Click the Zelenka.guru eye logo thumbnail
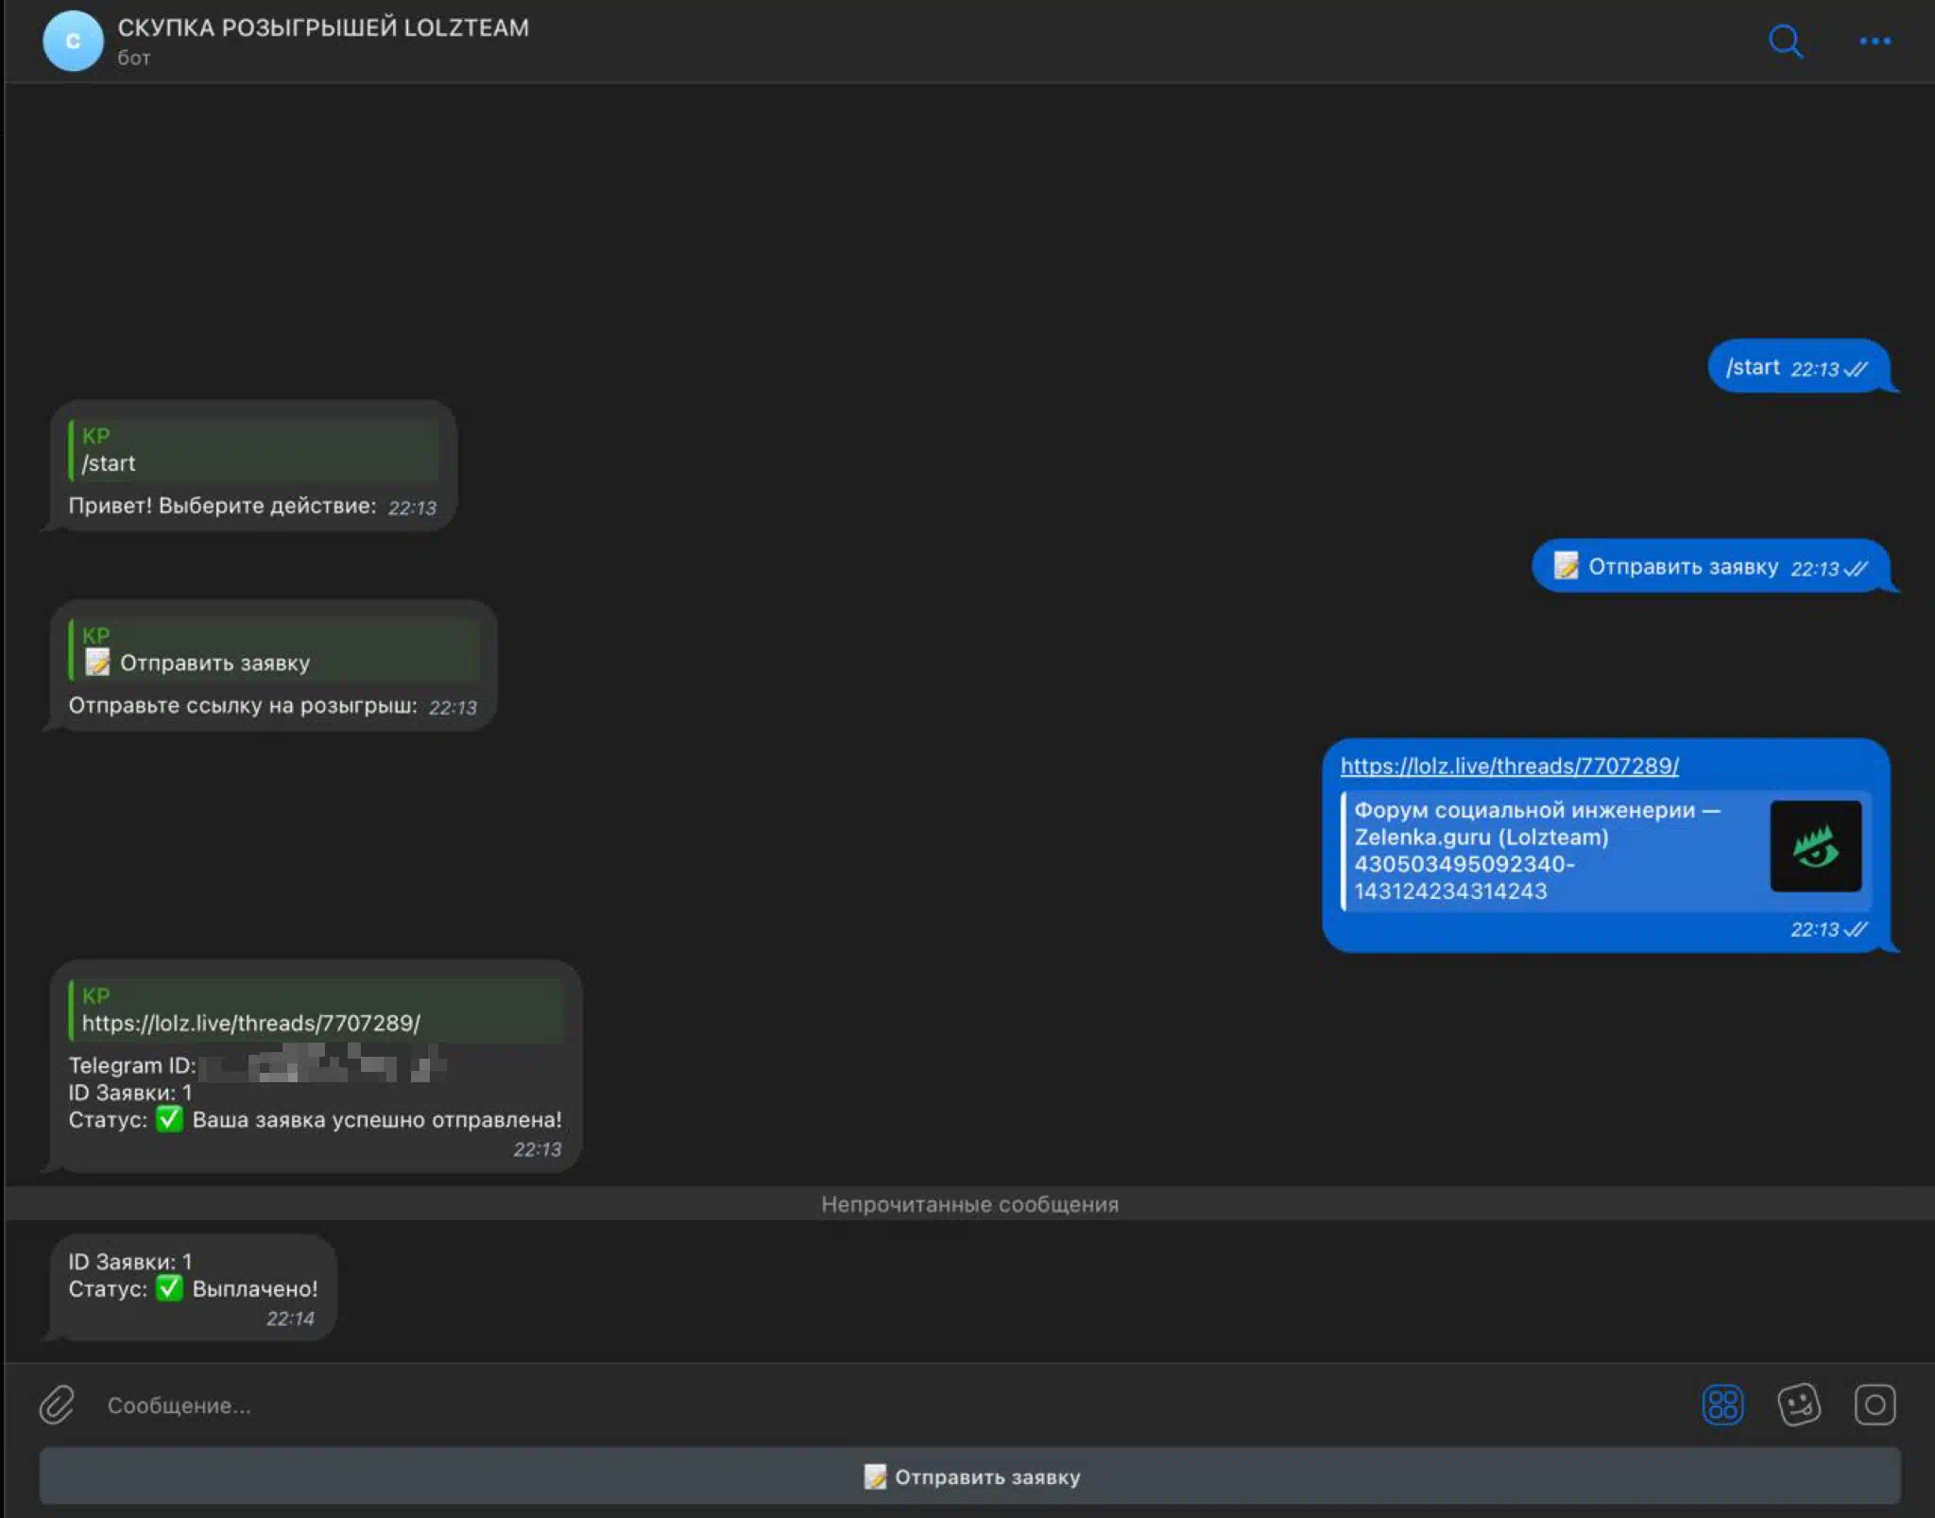The width and height of the screenshot is (1935, 1518). click(x=1815, y=846)
